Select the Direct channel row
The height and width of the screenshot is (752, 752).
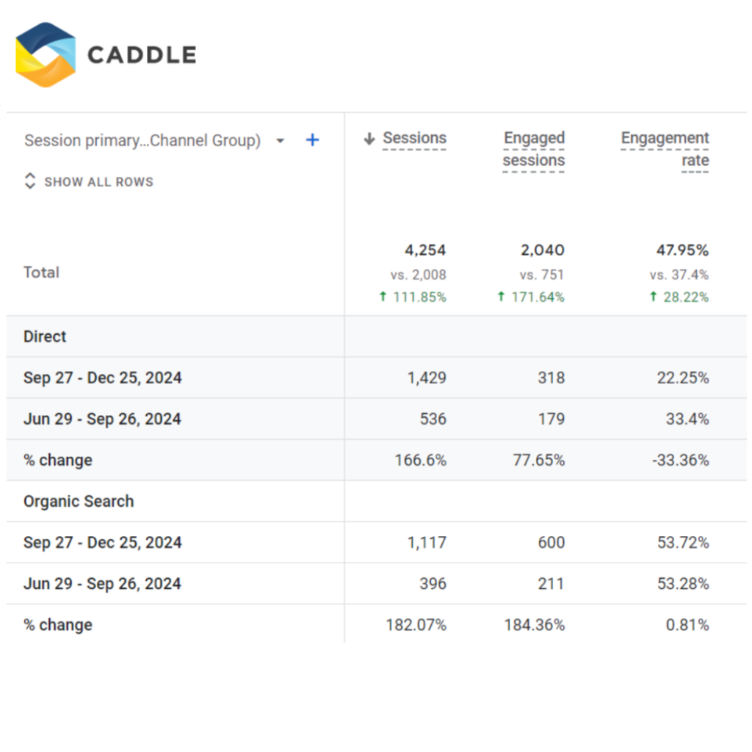45,336
